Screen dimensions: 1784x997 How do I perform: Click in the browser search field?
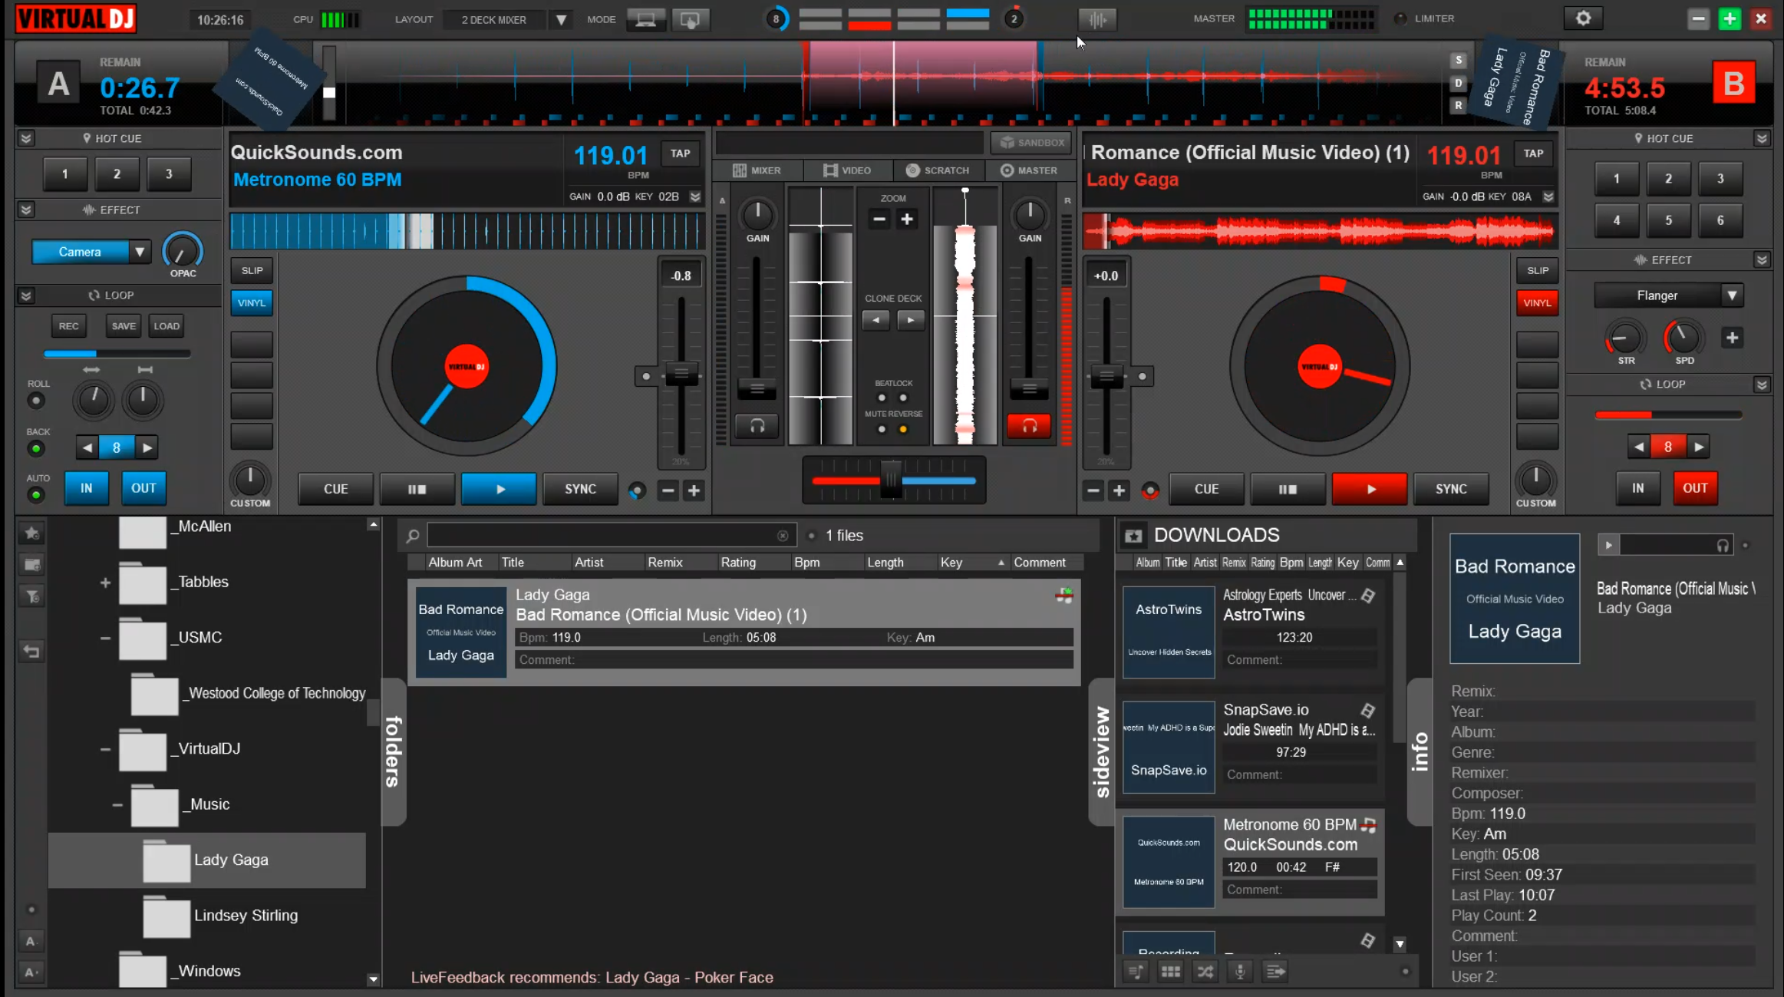pyautogui.click(x=610, y=536)
